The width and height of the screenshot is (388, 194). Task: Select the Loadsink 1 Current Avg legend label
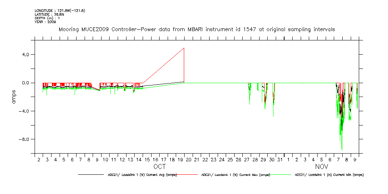pyautogui.click(x=142, y=175)
